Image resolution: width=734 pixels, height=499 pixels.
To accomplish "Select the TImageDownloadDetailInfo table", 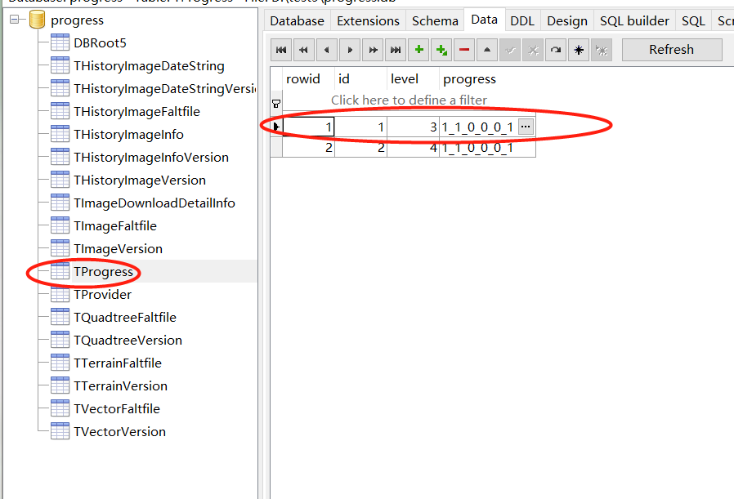I will coord(154,203).
